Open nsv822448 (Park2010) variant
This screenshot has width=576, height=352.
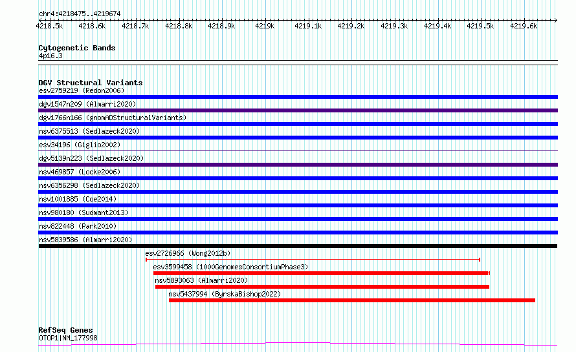tap(78, 226)
